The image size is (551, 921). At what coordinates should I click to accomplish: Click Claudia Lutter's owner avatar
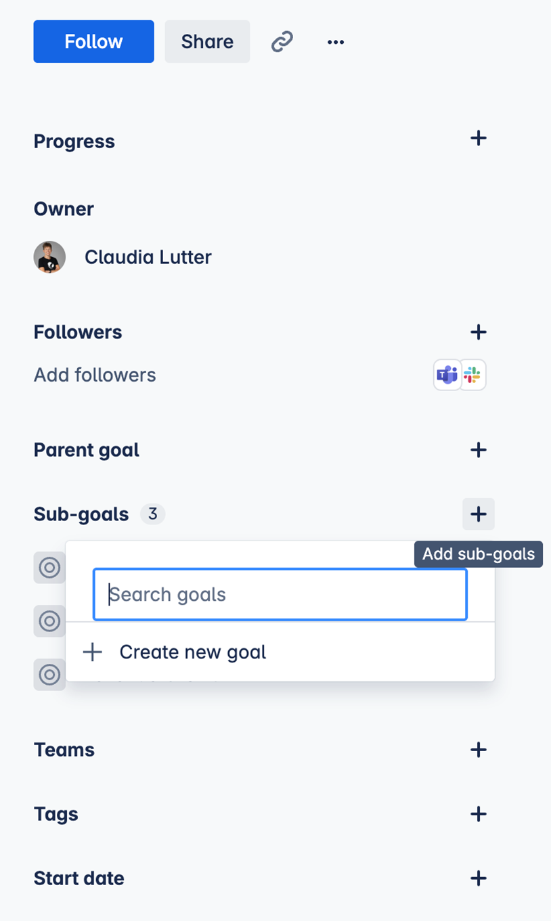[x=49, y=257]
